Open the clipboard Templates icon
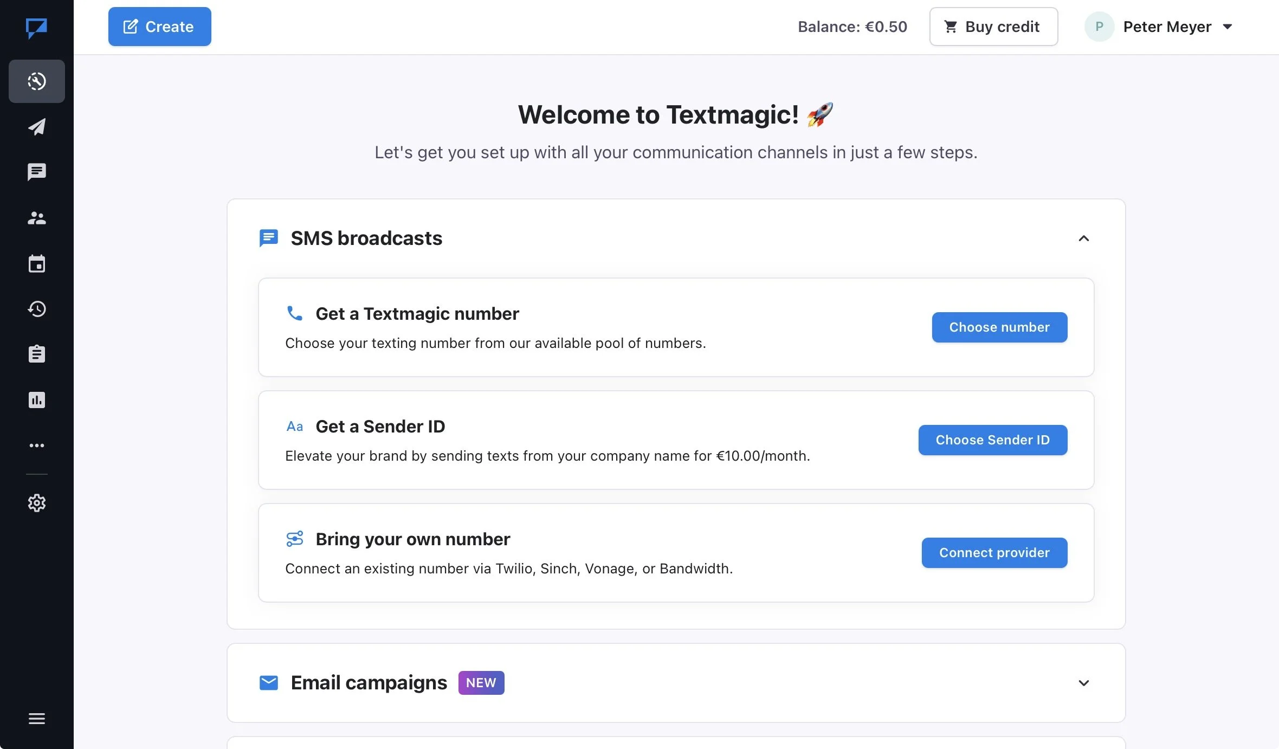Image resolution: width=1279 pixels, height=749 pixels. coord(36,354)
